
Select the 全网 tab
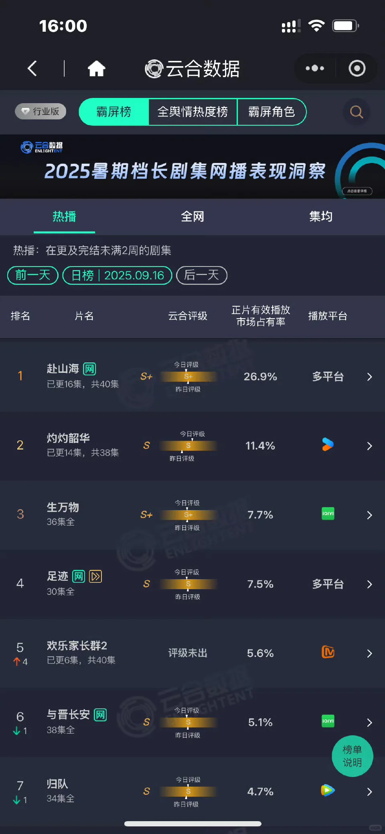pyautogui.click(x=192, y=217)
